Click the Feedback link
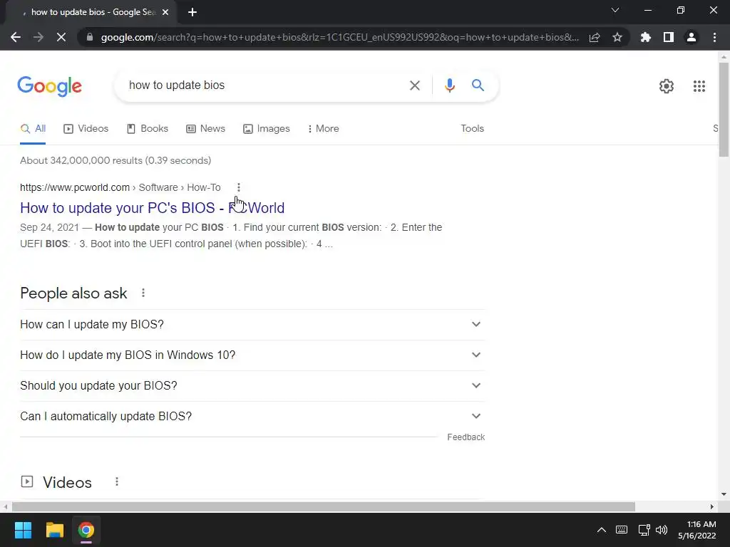Screen dimensions: 730x547 coord(466,437)
